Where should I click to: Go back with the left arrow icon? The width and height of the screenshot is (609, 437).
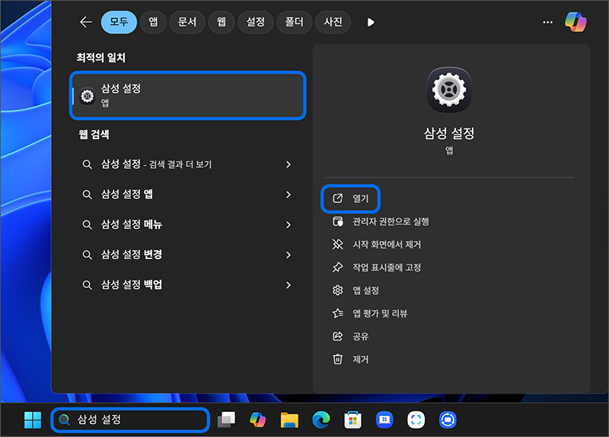pos(86,22)
